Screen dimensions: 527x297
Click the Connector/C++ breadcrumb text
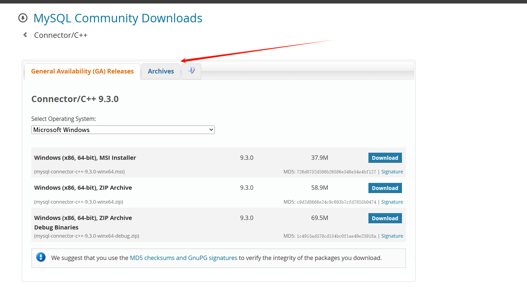[61, 35]
